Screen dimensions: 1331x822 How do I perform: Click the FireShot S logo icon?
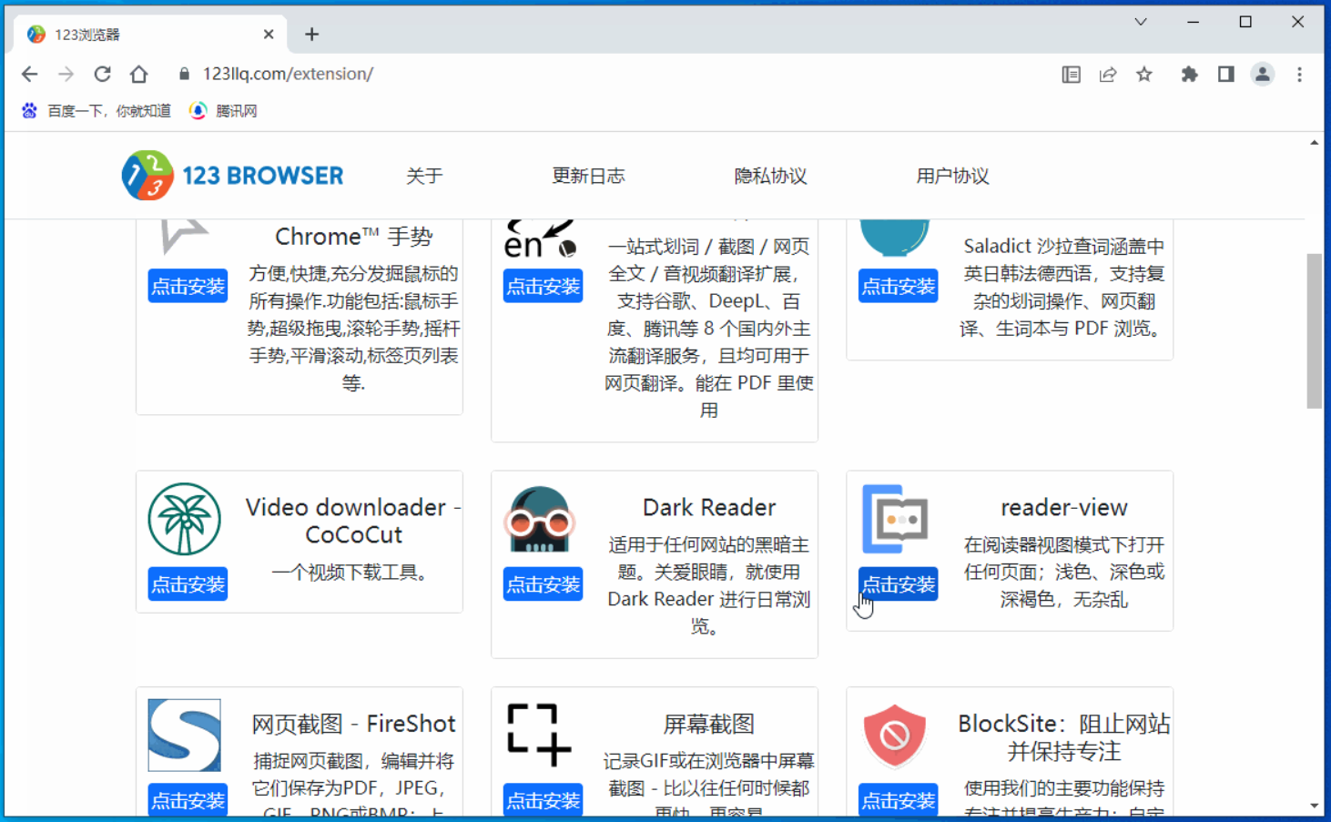[x=185, y=736]
